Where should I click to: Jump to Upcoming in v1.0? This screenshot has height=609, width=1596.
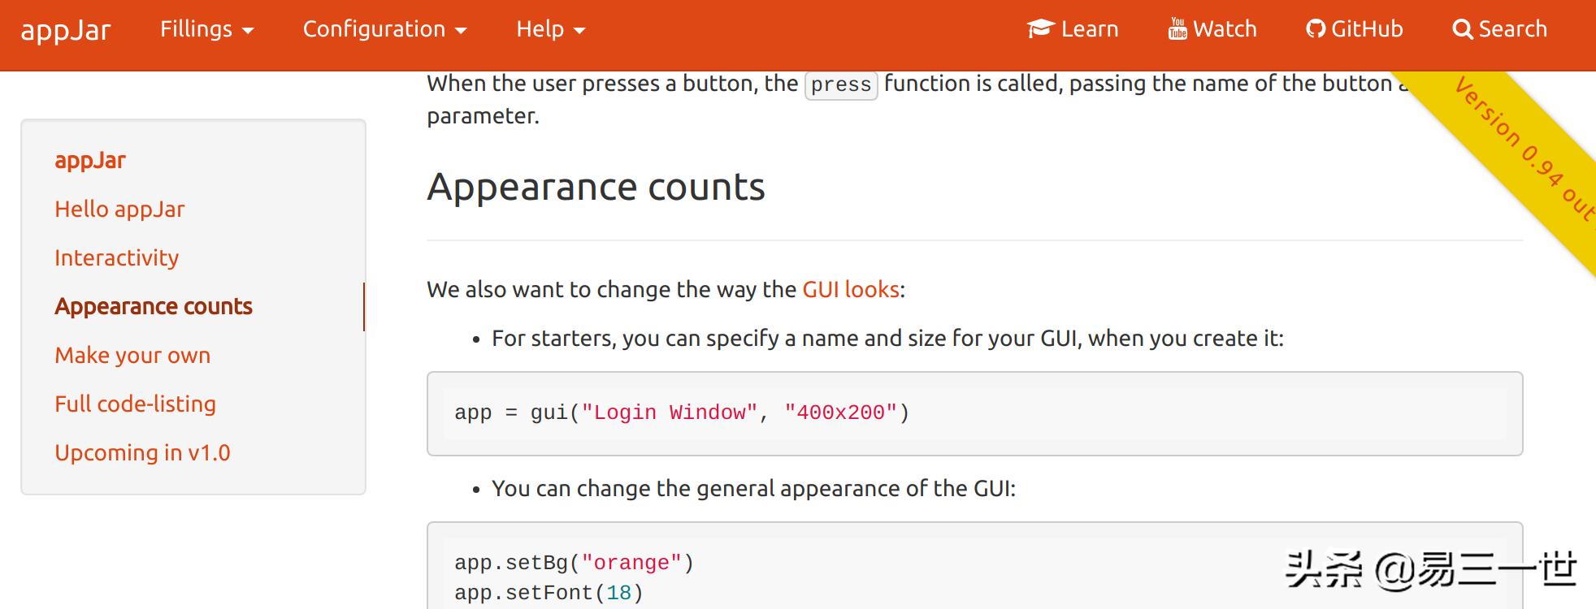point(142,453)
